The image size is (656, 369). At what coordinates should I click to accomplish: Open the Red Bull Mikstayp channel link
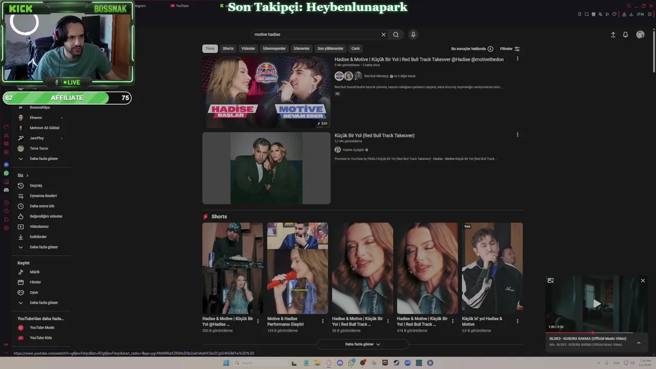(376, 76)
